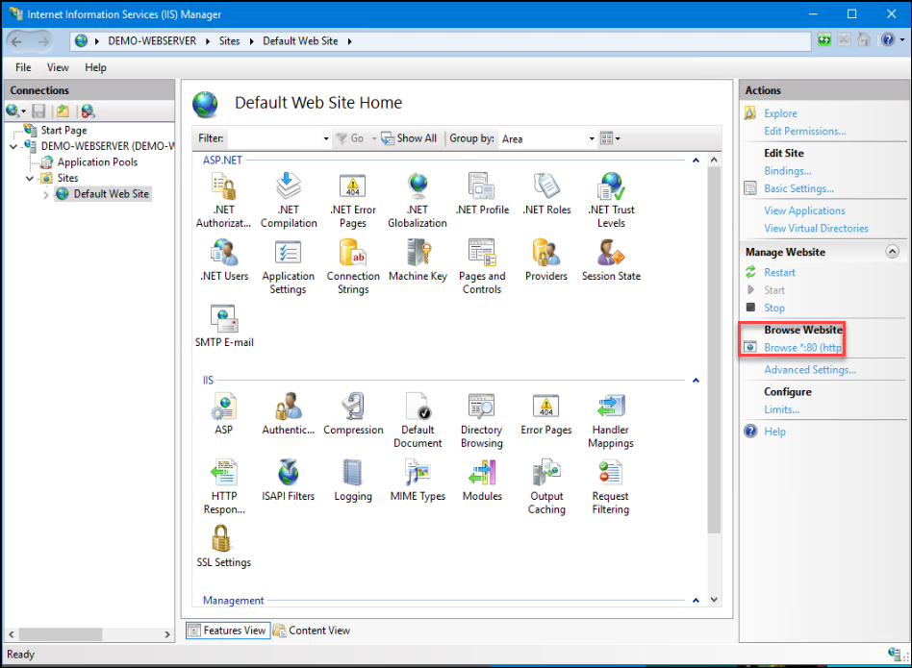This screenshot has width=912, height=668.
Task: Open the SSL Settings feature
Action: 224,547
